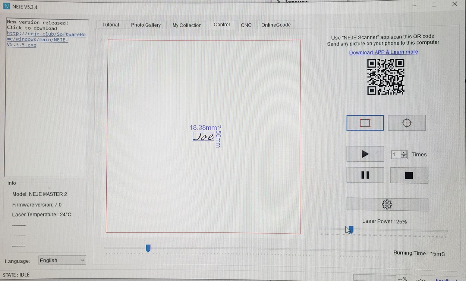Screen dimensions: 466x281
Task: Increase the Times count with up arrow
Action: (x=404, y=152)
